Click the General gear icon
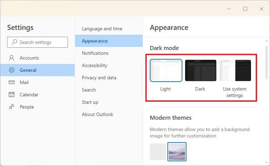The height and width of the screenshot is (166, 270). point(12,70)
